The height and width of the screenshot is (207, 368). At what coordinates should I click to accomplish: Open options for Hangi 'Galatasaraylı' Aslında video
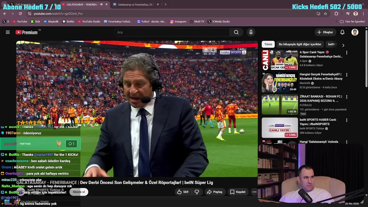(346, 142)
